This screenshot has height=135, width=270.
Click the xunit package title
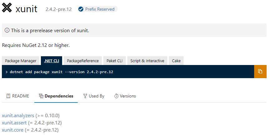tap(26, 9)
